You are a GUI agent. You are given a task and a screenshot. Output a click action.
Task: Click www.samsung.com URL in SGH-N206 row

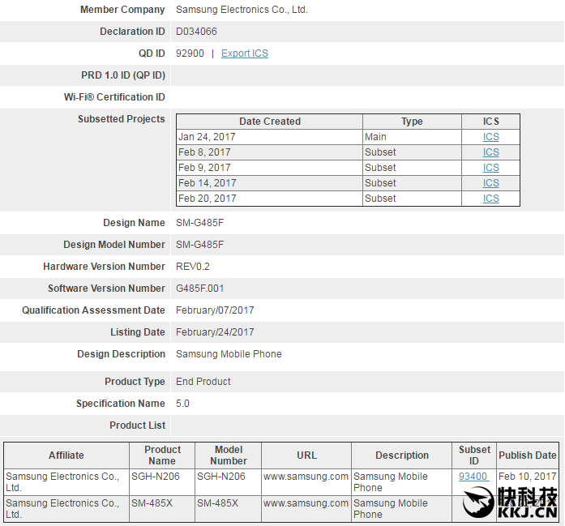[306, 477]
